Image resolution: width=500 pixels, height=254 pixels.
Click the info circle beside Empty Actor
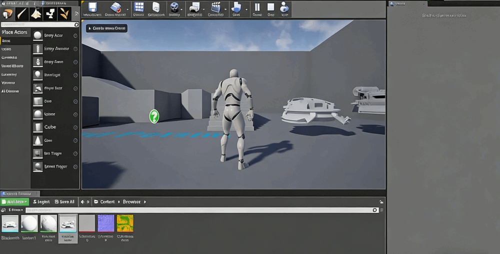[75, 35]
